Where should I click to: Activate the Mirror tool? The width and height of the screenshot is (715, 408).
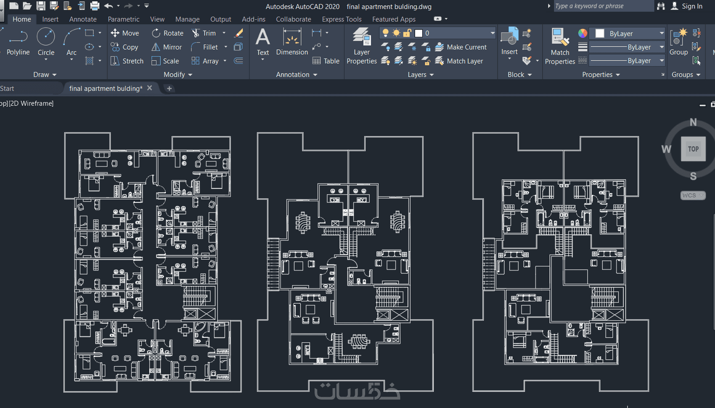167,47
